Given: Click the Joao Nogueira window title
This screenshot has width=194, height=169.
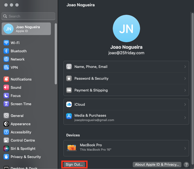Looking at the screenshot, I should pos(80,5).
